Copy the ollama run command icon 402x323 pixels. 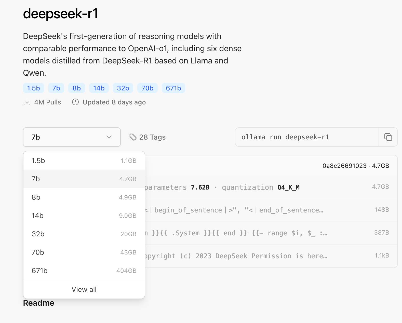pyautogui.click(x=388, y=137)
